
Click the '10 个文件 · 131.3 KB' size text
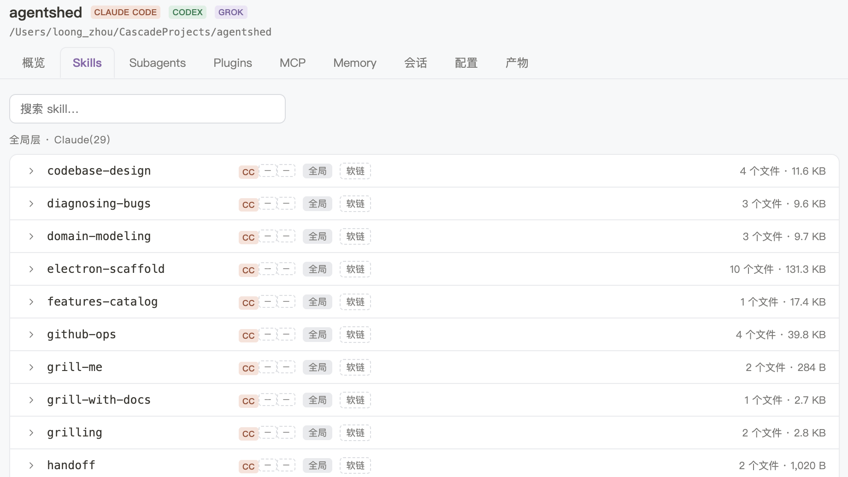click(x=777, y=269)
